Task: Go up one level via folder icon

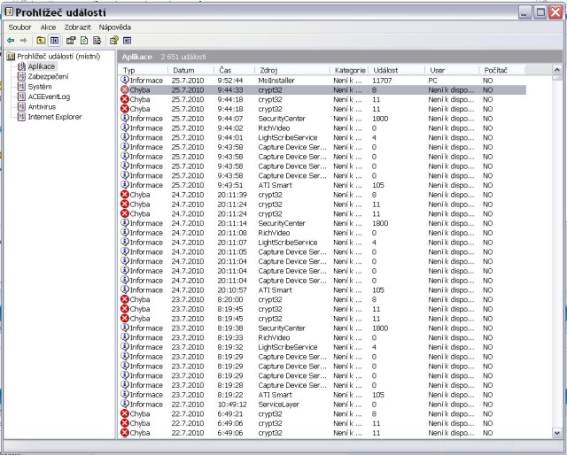Action: click(41, 41)
